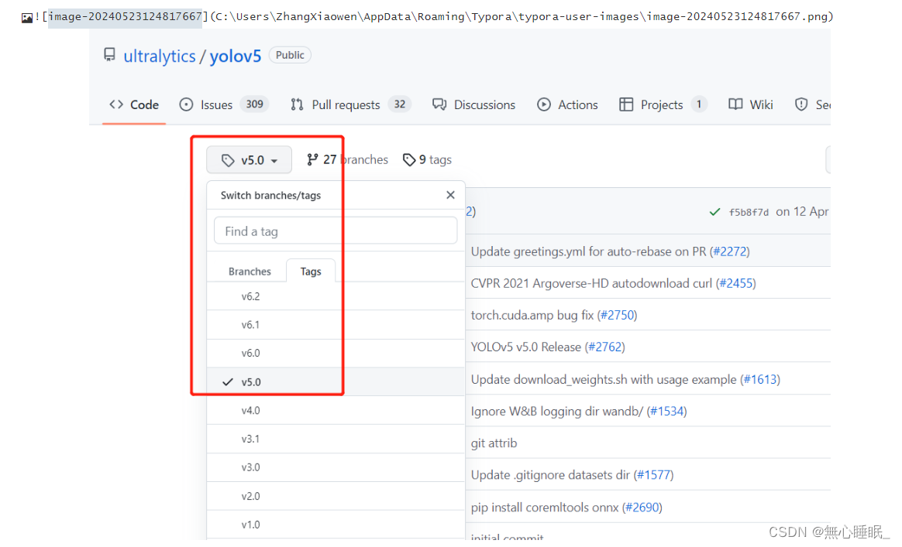This screenshot has height=547, width=902.
Task: Select the Tags tab in popup
Action: pyautogui.click(x=311, y=272)
